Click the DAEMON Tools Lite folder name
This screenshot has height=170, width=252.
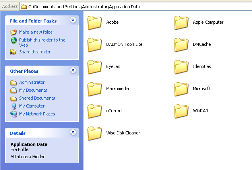124,44
